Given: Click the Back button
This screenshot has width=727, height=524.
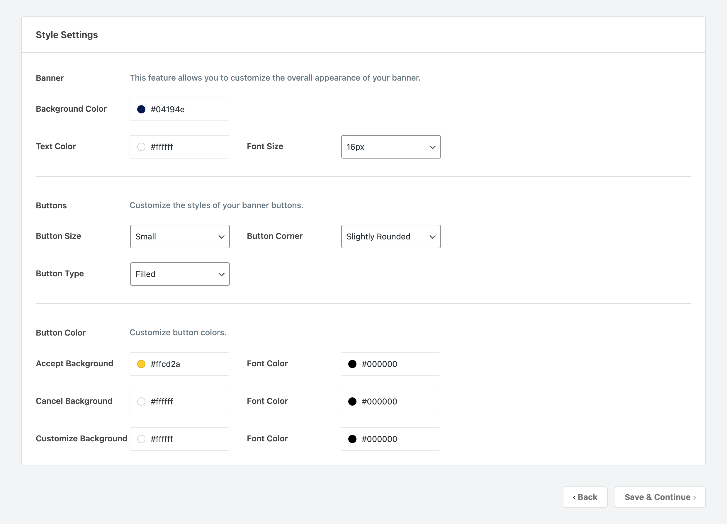Looking at the screenshot, I should pyautogui.click(x=585, y=497).
